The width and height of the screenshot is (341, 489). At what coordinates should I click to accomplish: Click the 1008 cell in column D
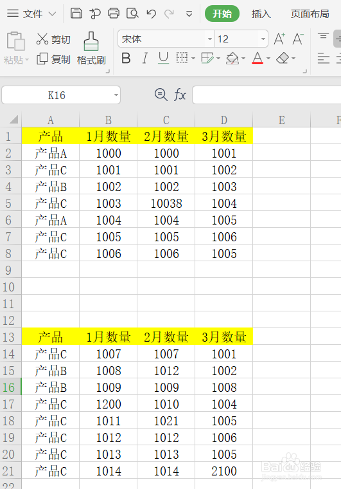(223, 387)
